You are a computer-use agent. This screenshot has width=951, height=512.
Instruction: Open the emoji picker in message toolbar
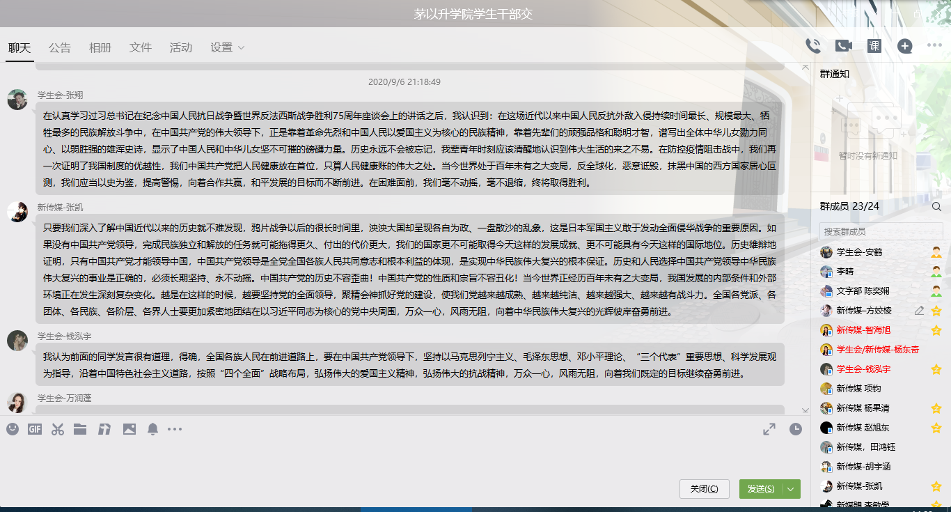point(13,429)
